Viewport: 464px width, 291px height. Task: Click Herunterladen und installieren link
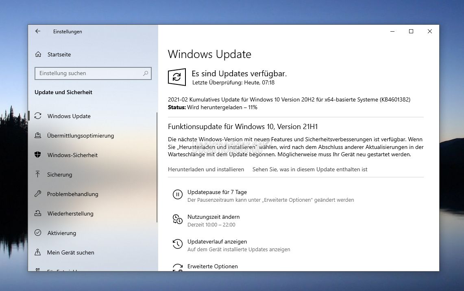pos(206,169)
